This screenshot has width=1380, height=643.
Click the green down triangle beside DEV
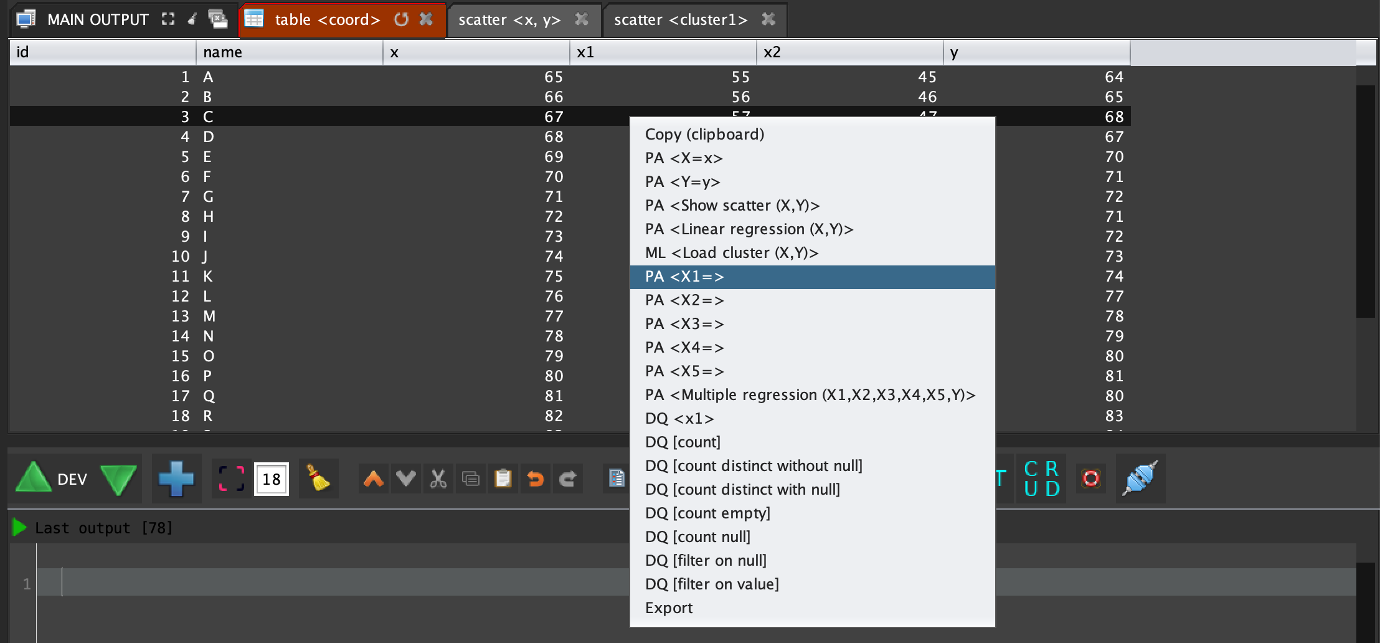[x=118, y=479]
